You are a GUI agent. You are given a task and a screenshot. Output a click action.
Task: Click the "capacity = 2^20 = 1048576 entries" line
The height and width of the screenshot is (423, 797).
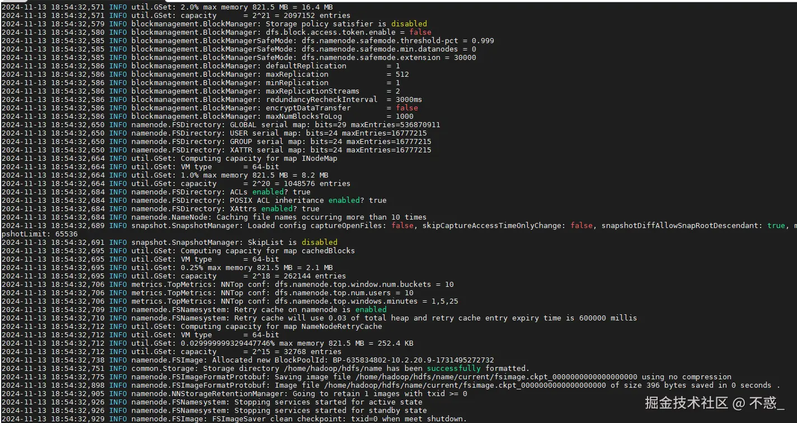[176, 184]
